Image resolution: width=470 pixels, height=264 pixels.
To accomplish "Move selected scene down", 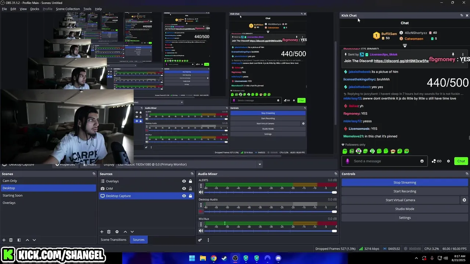I will 34,240.
